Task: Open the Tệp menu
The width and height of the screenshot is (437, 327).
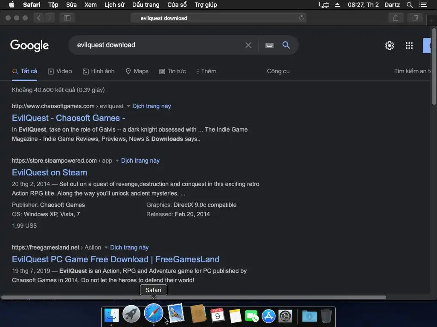Action: click(53, 5)
